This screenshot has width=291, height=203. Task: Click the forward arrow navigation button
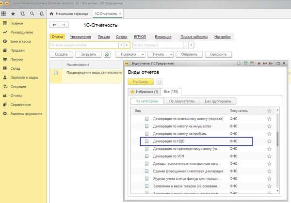[64, 25]
